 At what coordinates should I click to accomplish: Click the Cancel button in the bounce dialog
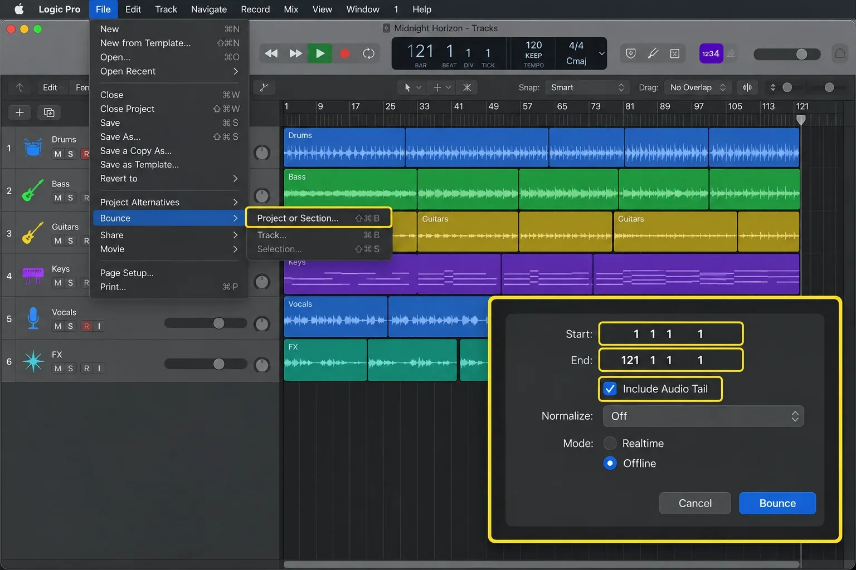[x=695, y=503]
